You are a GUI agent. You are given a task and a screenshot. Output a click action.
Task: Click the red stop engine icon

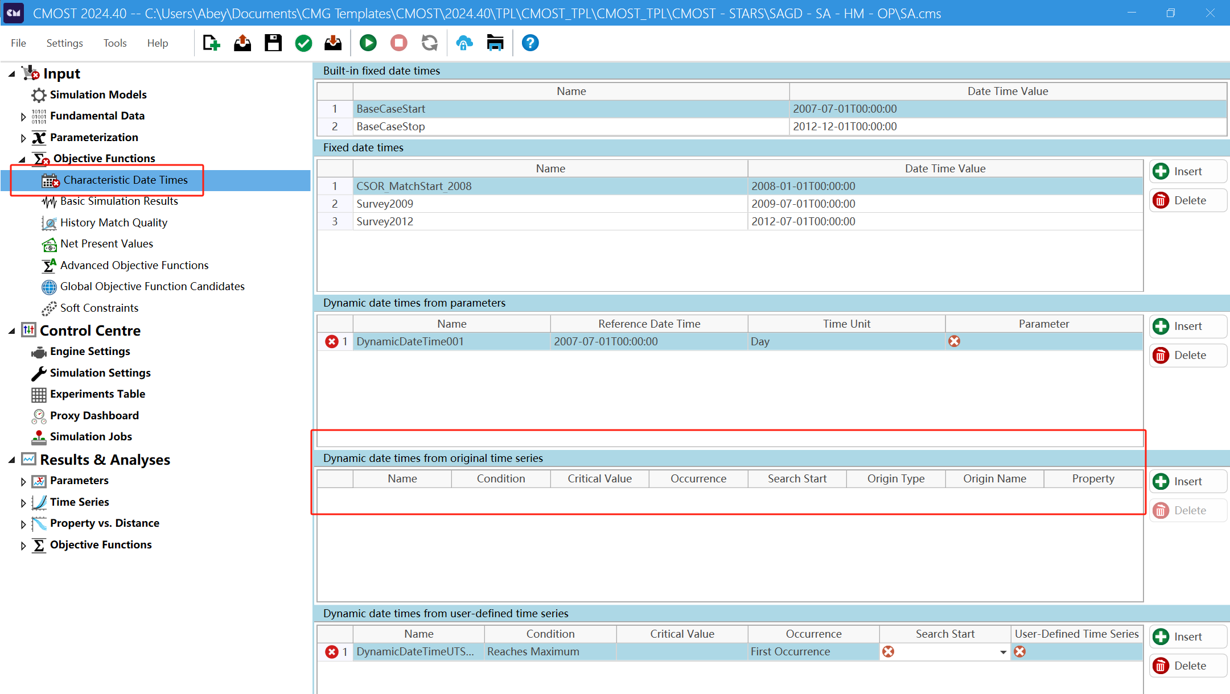pyautogui.click(x=399, y=43)
